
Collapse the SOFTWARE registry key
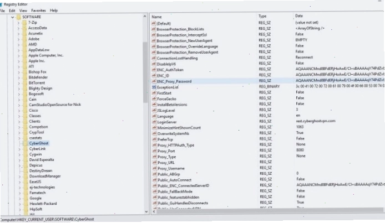pos(13,17)
